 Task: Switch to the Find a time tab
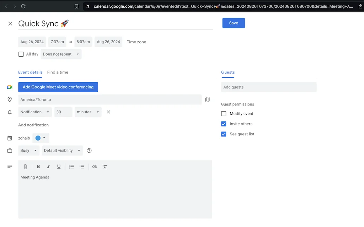coord(58,72)
